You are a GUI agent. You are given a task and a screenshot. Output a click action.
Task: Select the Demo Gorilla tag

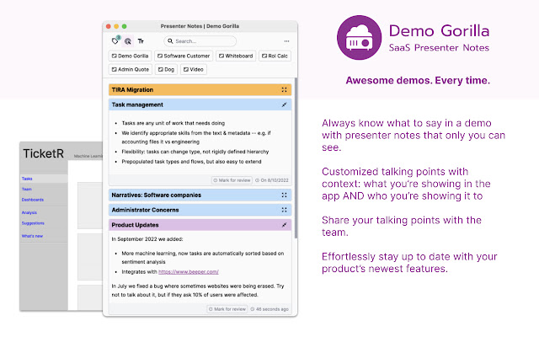(x=130, y=56)
